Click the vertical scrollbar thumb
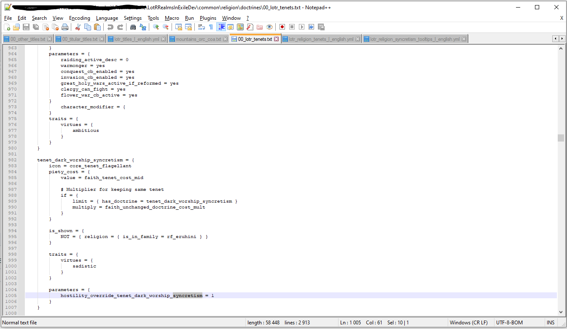The image size is (567, 329). coord(561,138)
